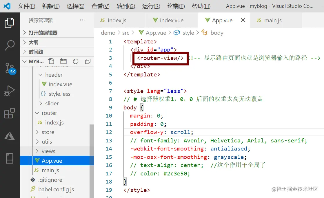
Task: Click the New File icon in explorer header
Action: (51, 61)
